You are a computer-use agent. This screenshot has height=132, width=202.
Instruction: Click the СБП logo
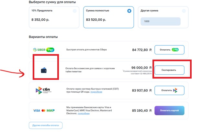coord(44,90)
